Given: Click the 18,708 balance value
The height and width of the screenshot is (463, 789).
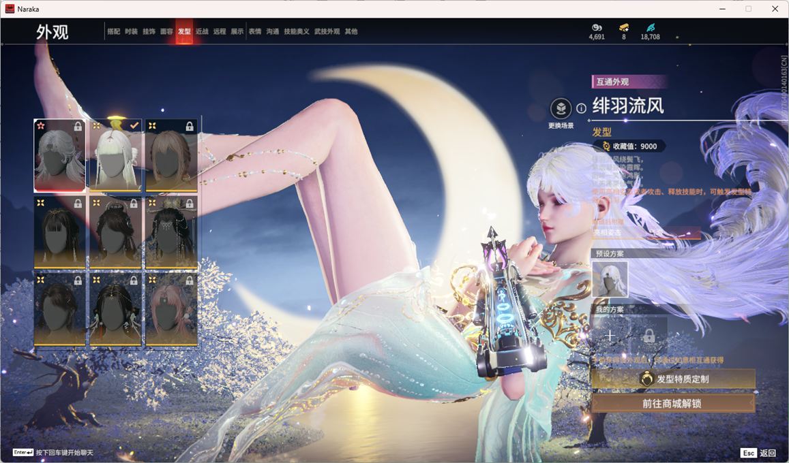Looking at the screenshot, I should 650,37.
